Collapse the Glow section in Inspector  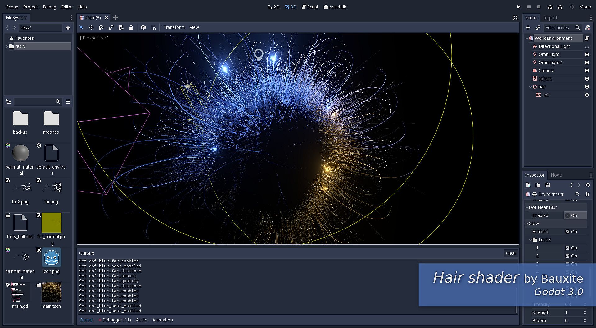(x=527, y=224)
